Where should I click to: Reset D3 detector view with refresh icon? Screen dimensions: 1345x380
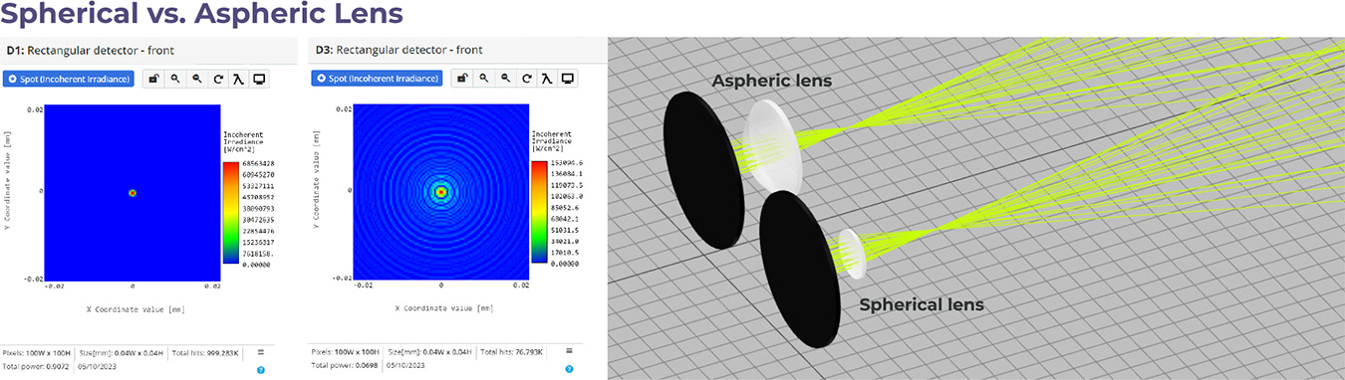coord(526,79)
